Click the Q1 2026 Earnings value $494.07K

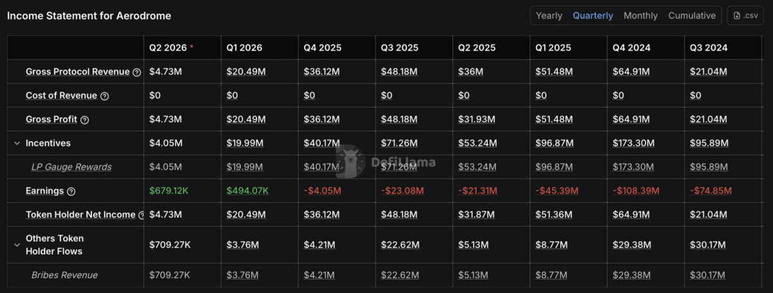tap(247, 191)
